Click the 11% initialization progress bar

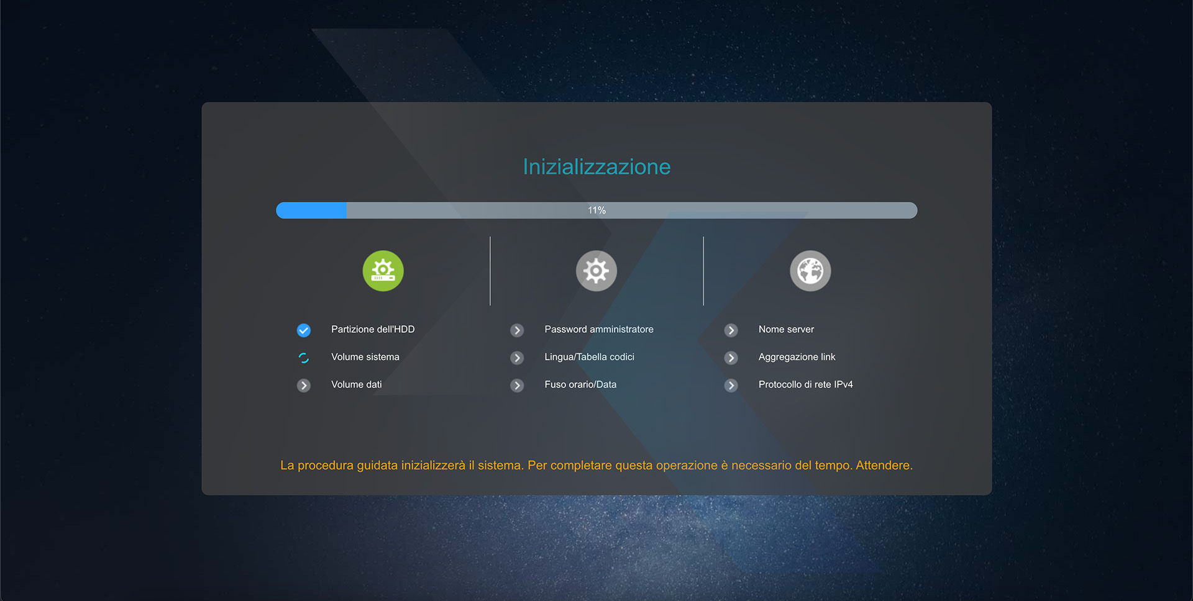point(596,210)
